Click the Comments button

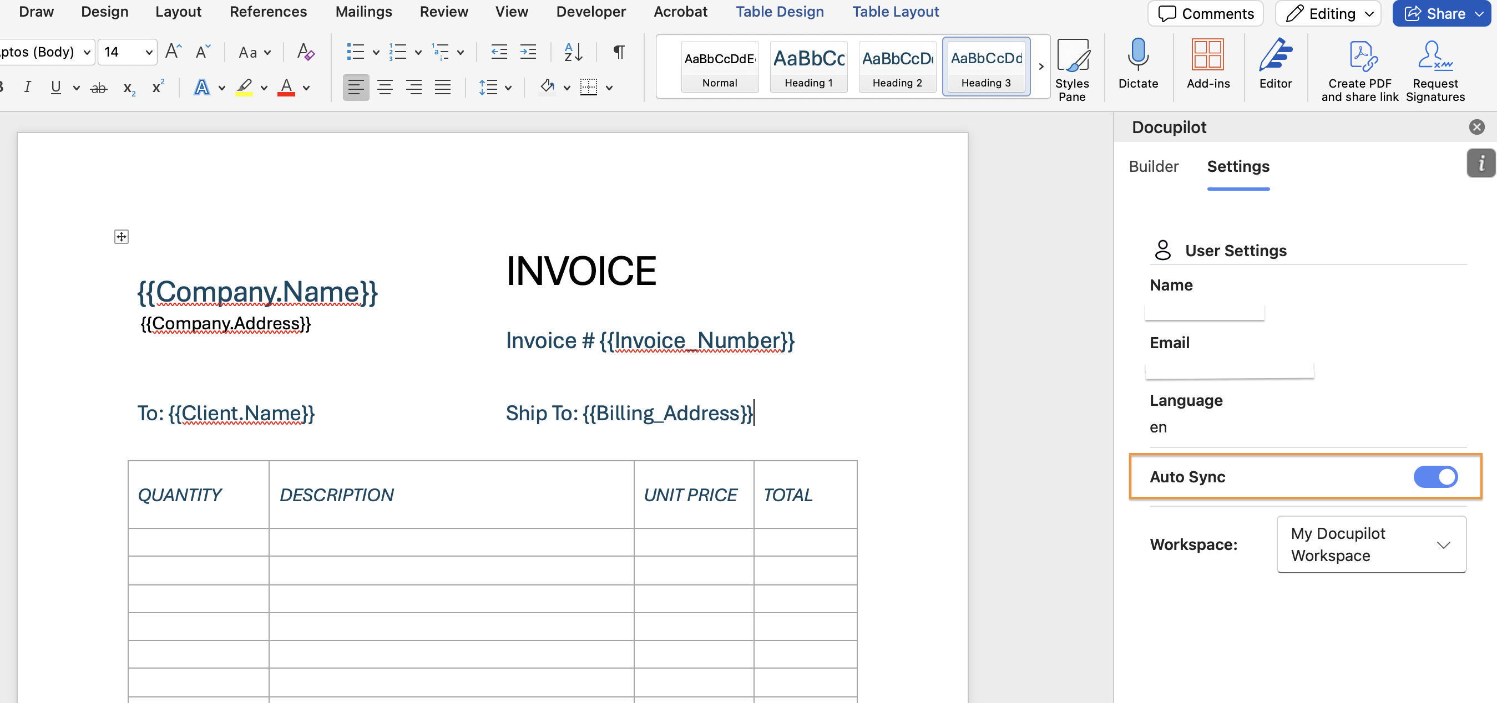click(x=1205, y=13)
